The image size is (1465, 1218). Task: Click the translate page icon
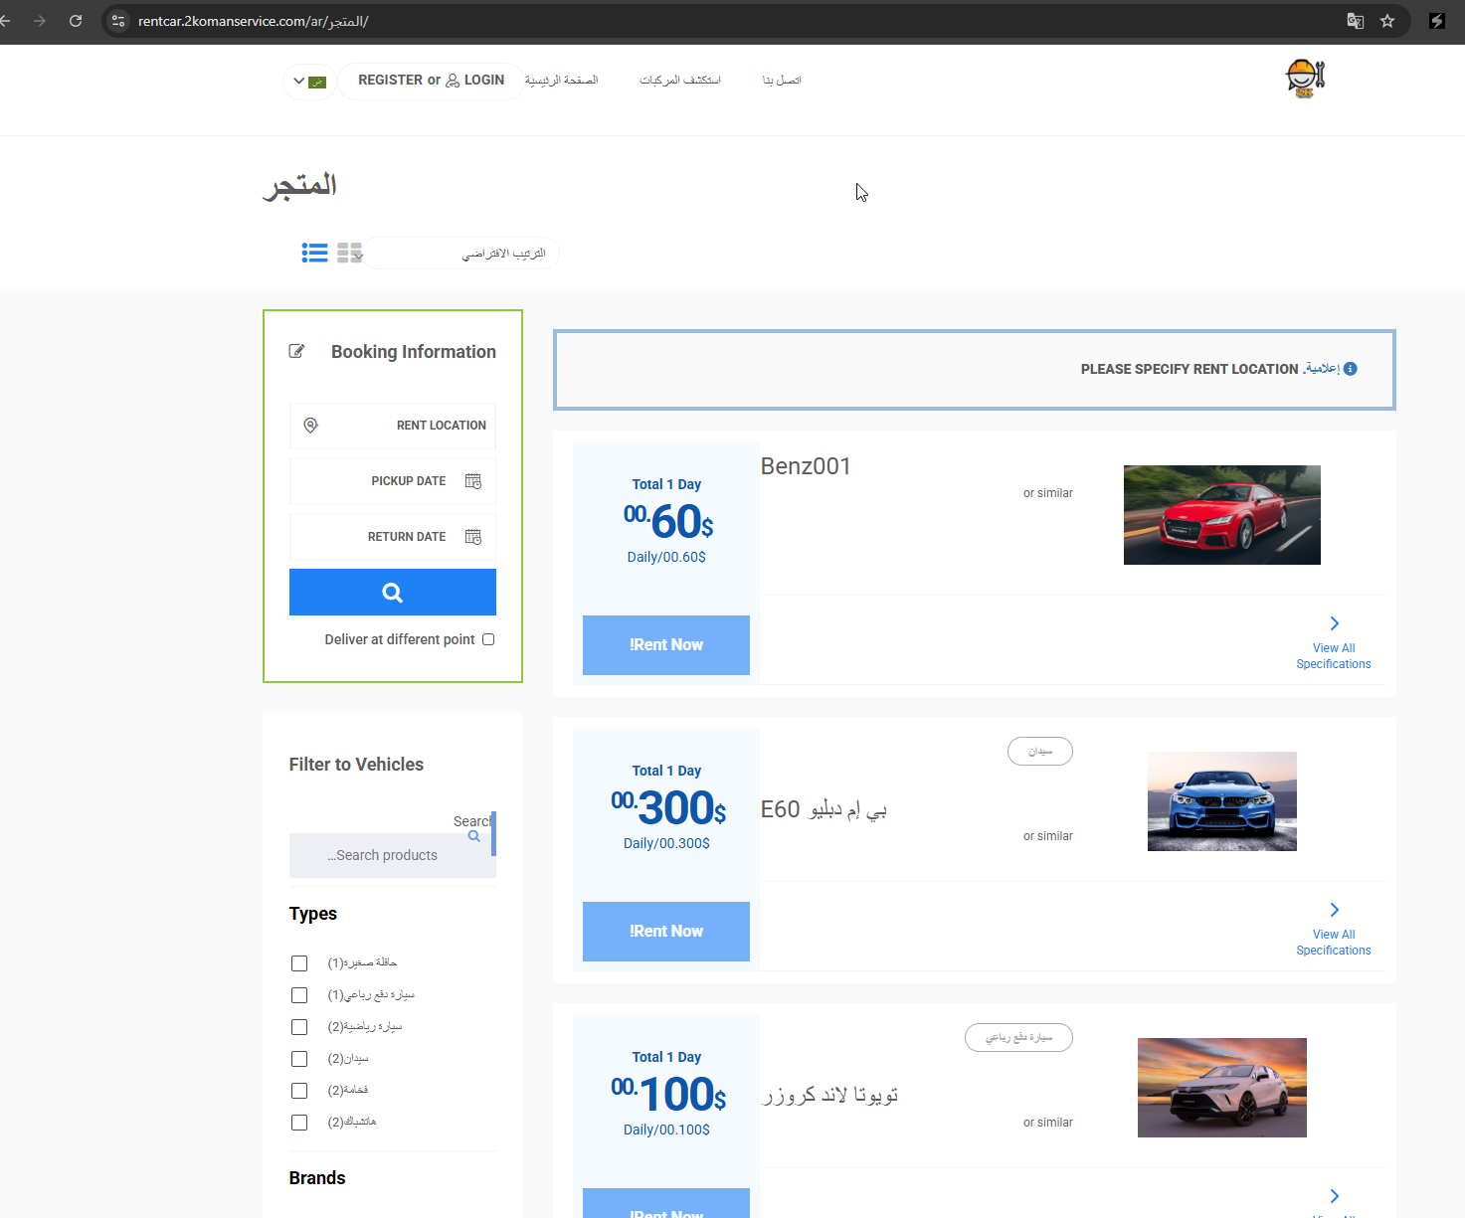[1355, 21]
